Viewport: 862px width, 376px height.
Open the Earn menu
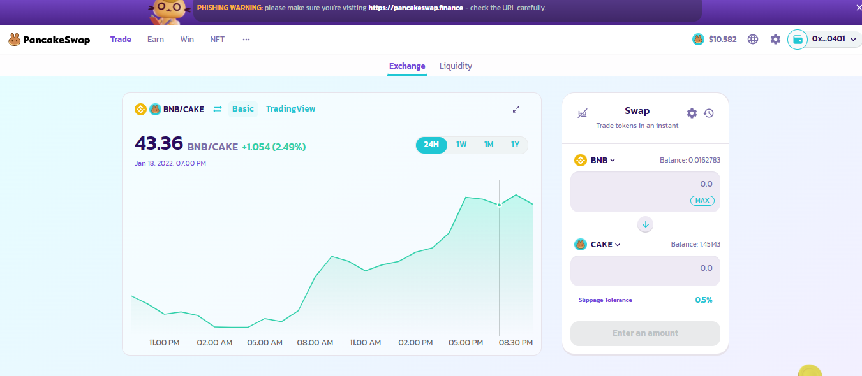point(156,40)
